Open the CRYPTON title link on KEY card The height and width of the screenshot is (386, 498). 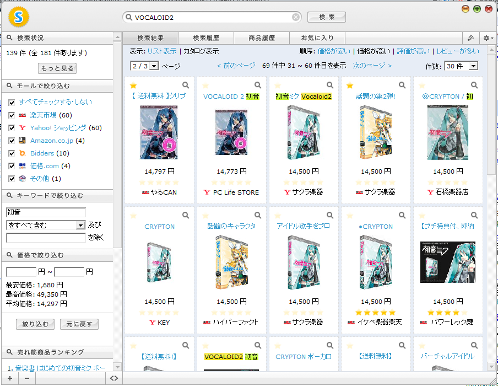[x=159, y=227]
